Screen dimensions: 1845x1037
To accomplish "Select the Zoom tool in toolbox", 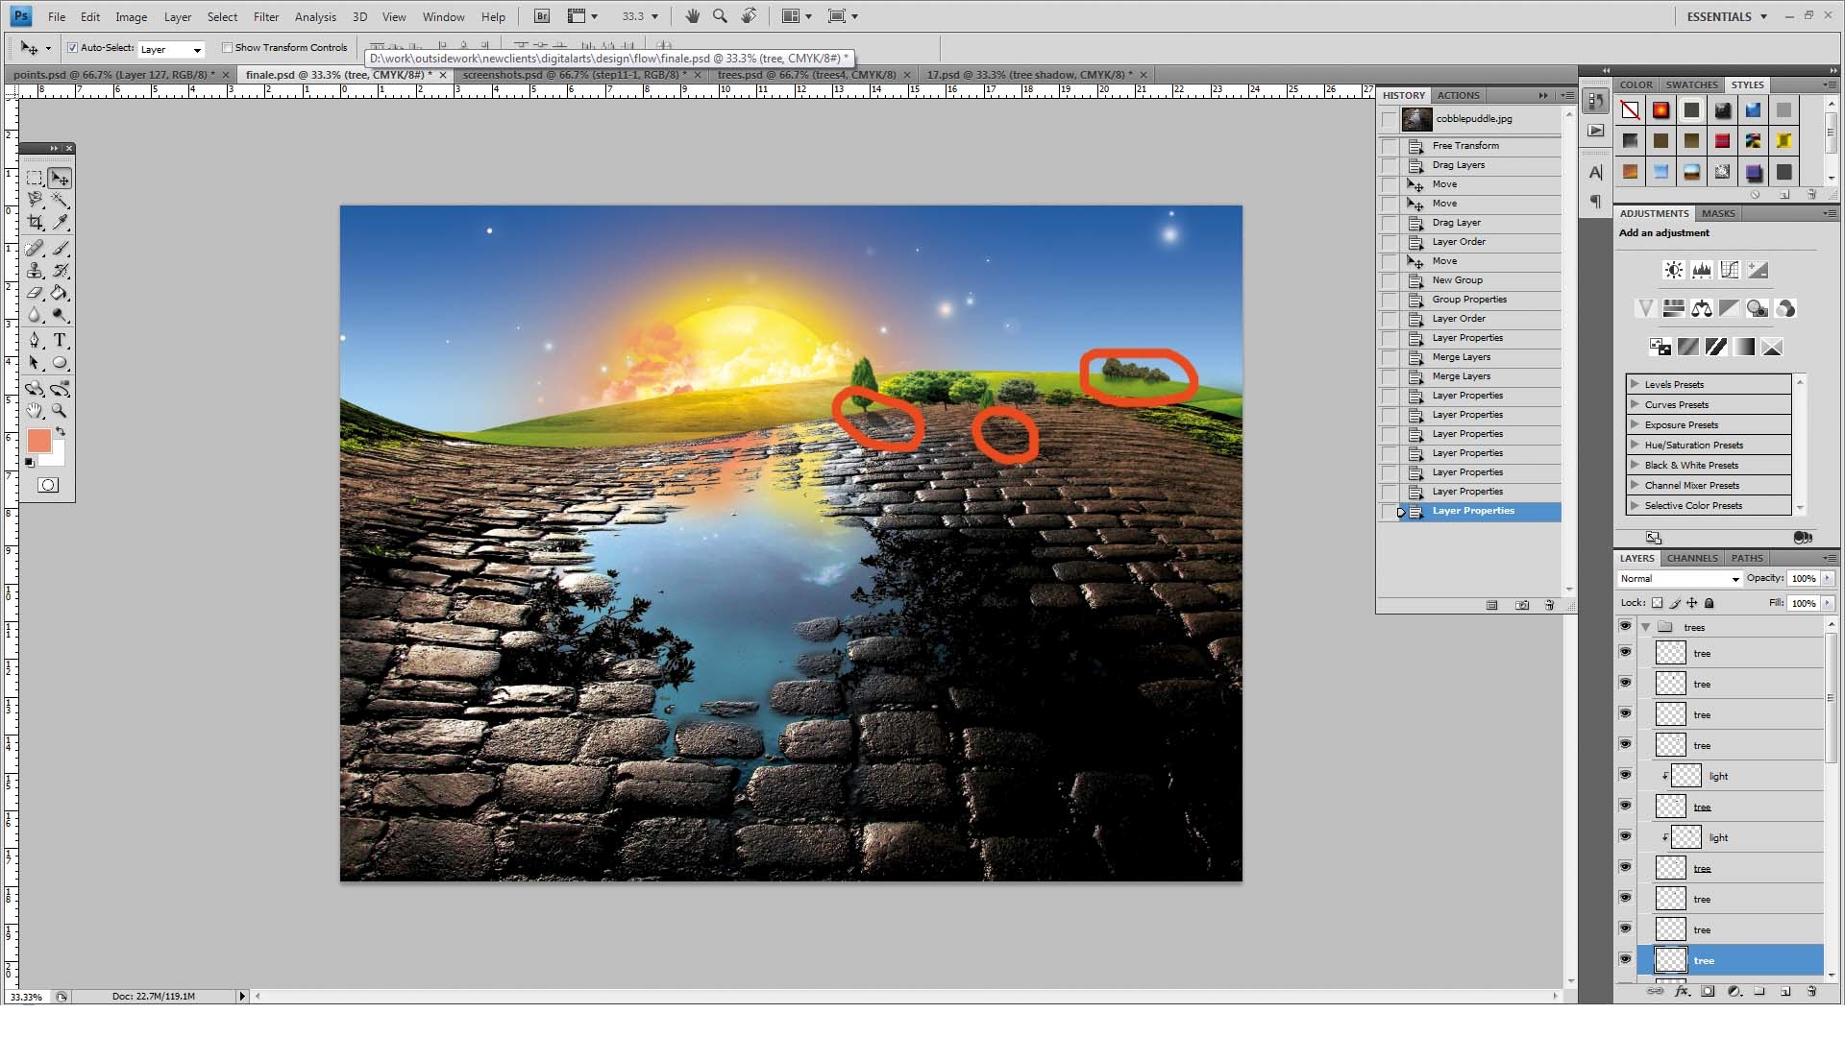I will tap(60, 411).
